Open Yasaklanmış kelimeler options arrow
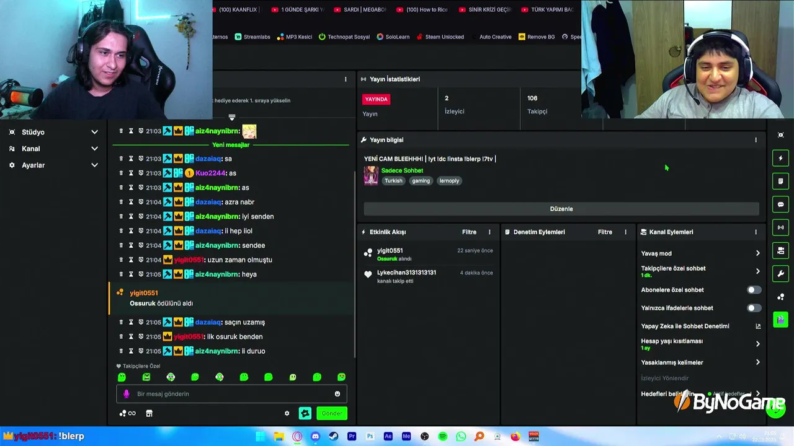Viewport: 794px width, 446px height. 757,362
